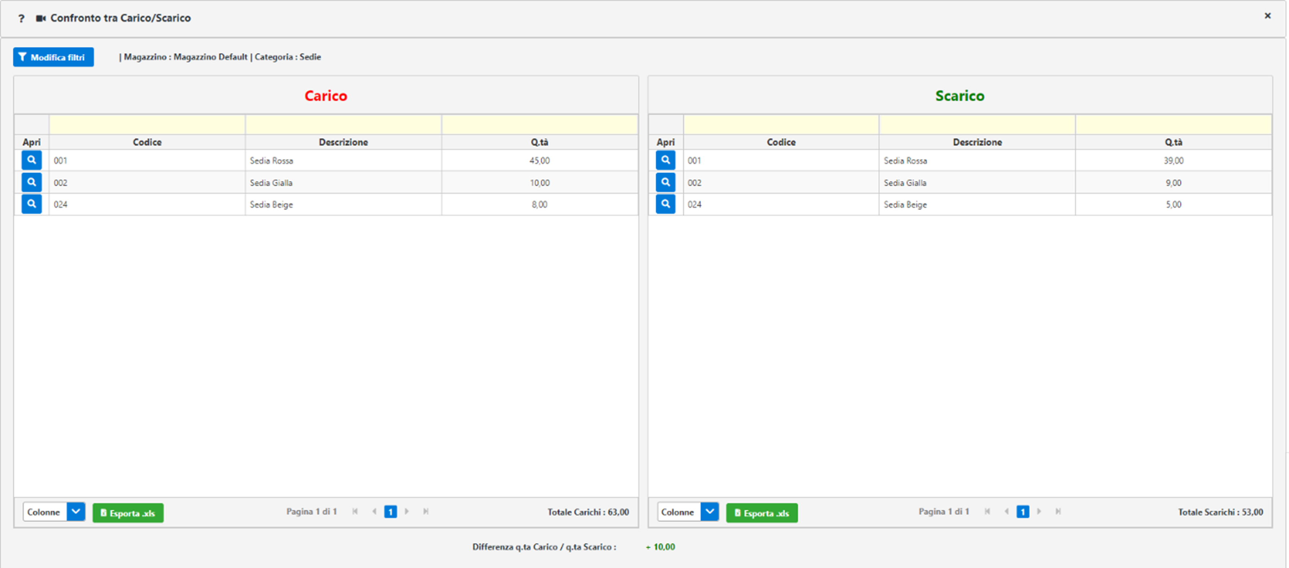Expand the Carico Colonne dropdown arrow
The image size is (1289, 568).
tap(76, 512)
